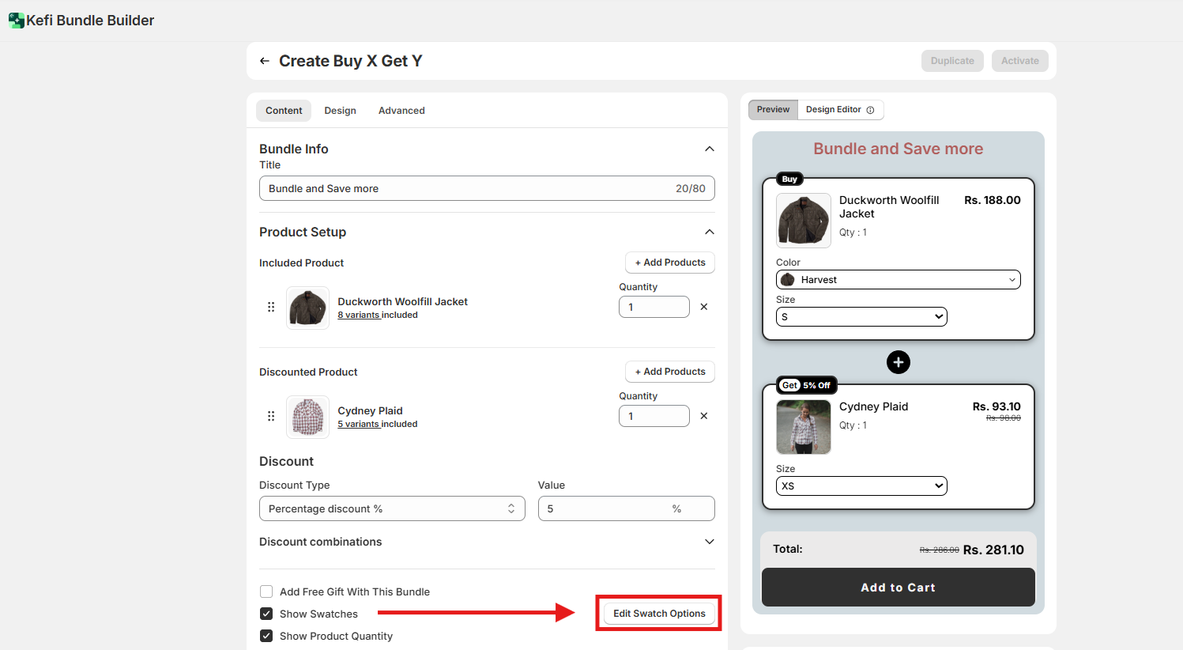Viewport: 1183px width, 650px height.
Task: Remove Cydney Plaid with X icon
Action: (x=704, y=416)
